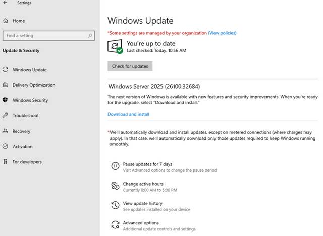Click Some settings are managed by your organization
The image size is (323, 236).
click(157, 33)
